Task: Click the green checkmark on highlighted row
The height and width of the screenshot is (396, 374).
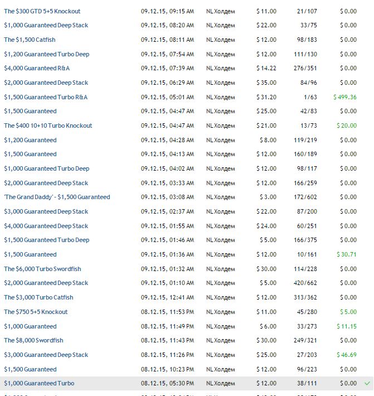Action: pos(367,383)
